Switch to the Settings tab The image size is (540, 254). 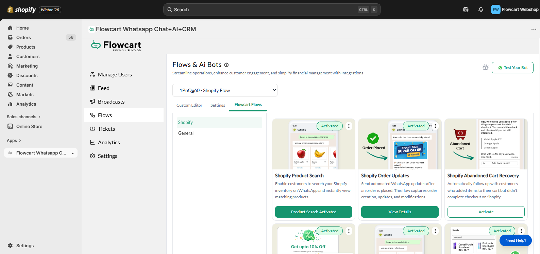(x=218, y=105)
